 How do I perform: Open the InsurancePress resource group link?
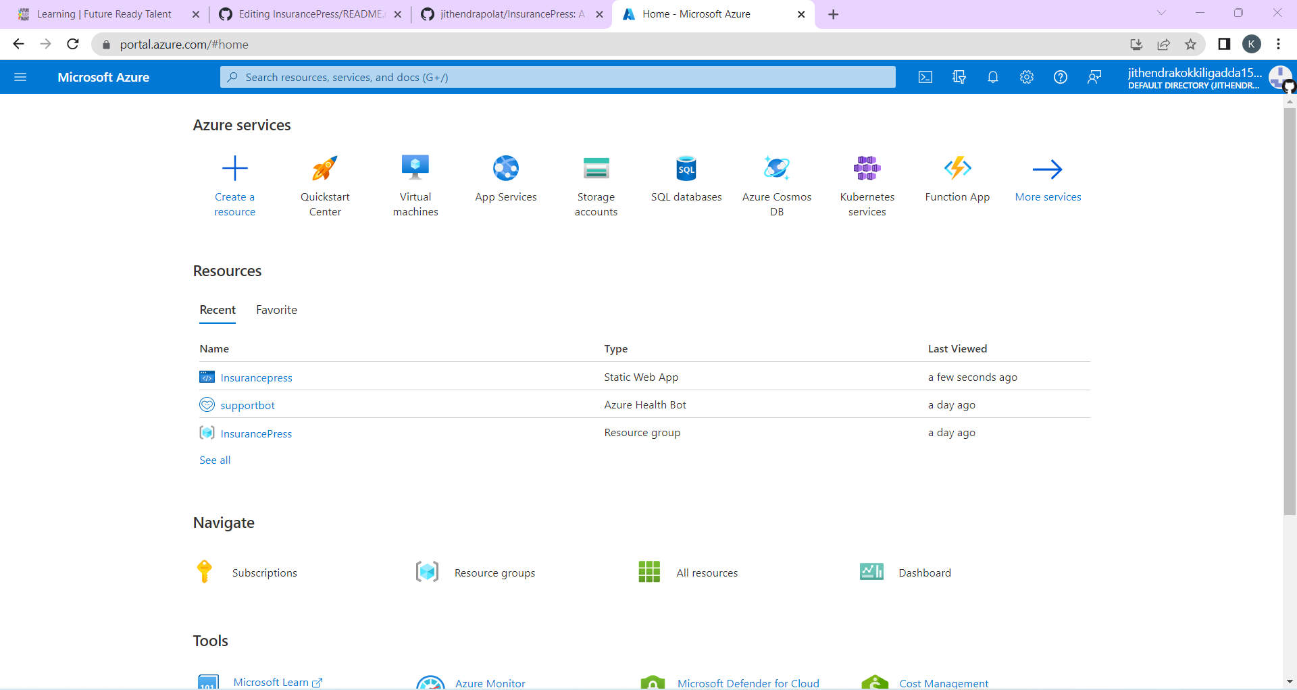click(x=256, y=433)
